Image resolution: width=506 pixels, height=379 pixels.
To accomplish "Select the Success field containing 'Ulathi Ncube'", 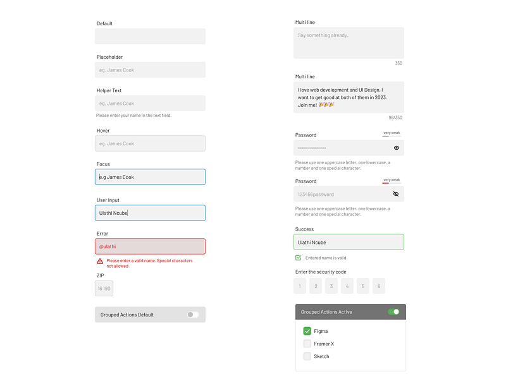I will (x=349, y=242).
